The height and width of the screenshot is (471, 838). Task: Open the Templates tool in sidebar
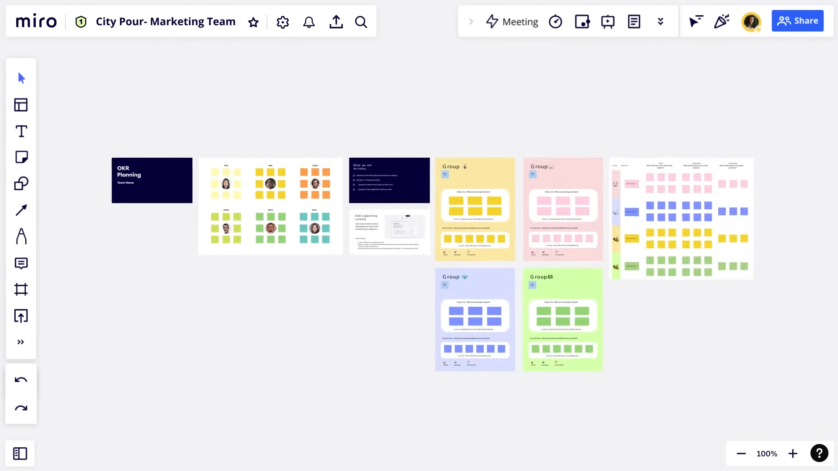(x=21, y=105)
